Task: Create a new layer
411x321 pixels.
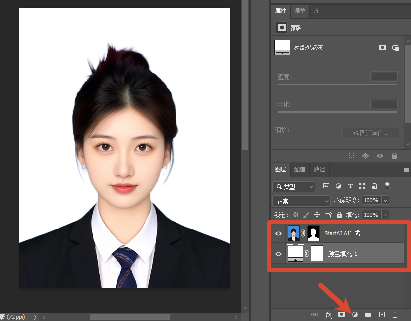Action: [382, 314]
